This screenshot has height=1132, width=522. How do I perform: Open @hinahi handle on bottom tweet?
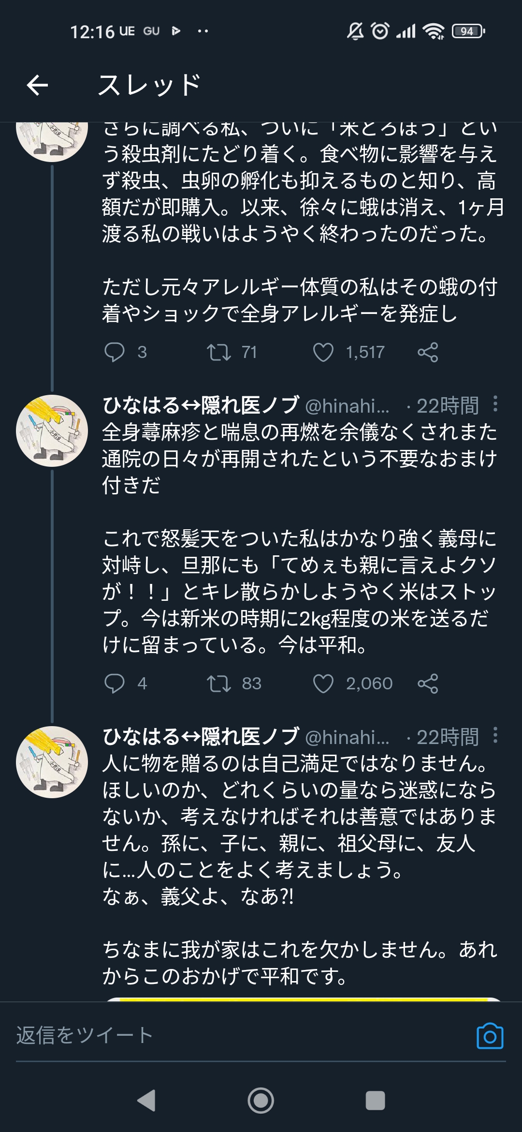pyautogui.click(x=347, y=737)
